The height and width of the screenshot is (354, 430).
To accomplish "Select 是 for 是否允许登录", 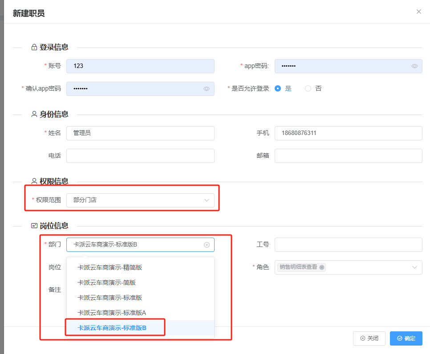I will [278, 88].
